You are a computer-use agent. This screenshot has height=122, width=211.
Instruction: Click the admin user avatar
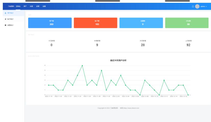[x=197, y=6]
